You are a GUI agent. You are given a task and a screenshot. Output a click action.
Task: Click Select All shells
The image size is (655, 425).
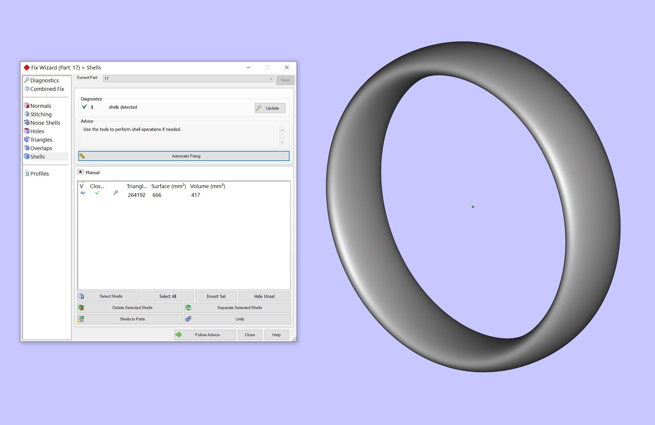coord(168,296)
